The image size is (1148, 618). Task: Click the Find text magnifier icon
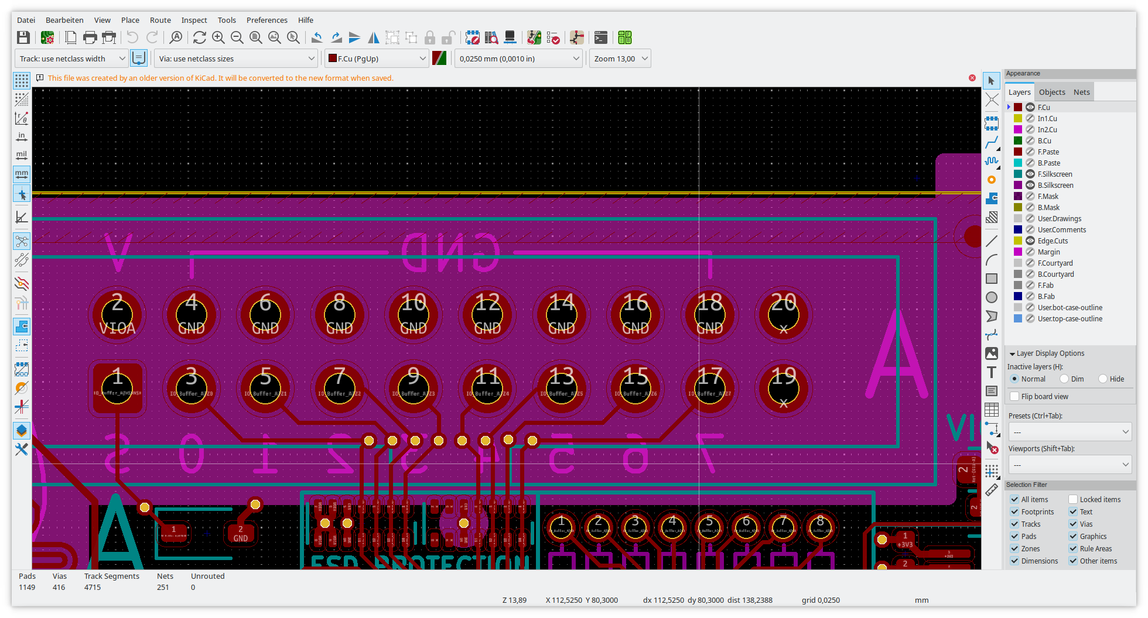click(x=176, y=38)
